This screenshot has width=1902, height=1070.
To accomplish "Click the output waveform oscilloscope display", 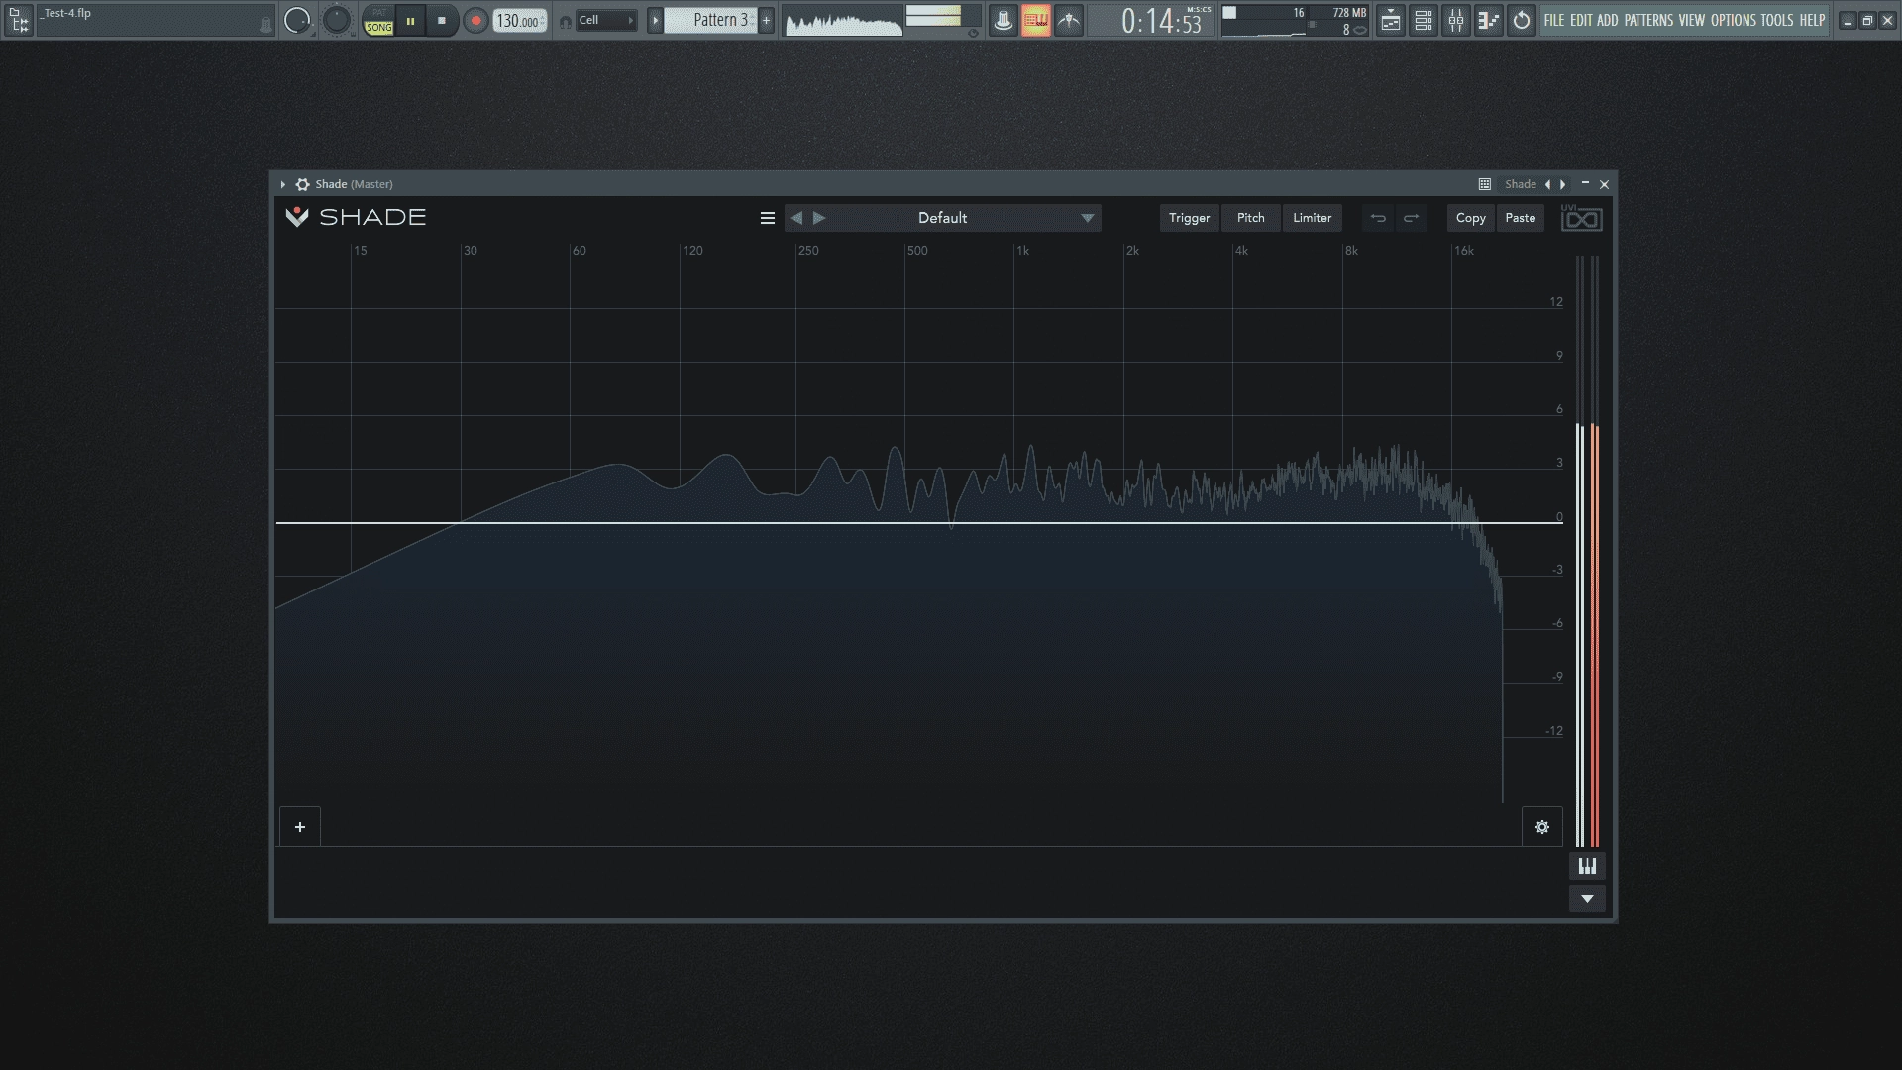I will click(x=843, y=21).
